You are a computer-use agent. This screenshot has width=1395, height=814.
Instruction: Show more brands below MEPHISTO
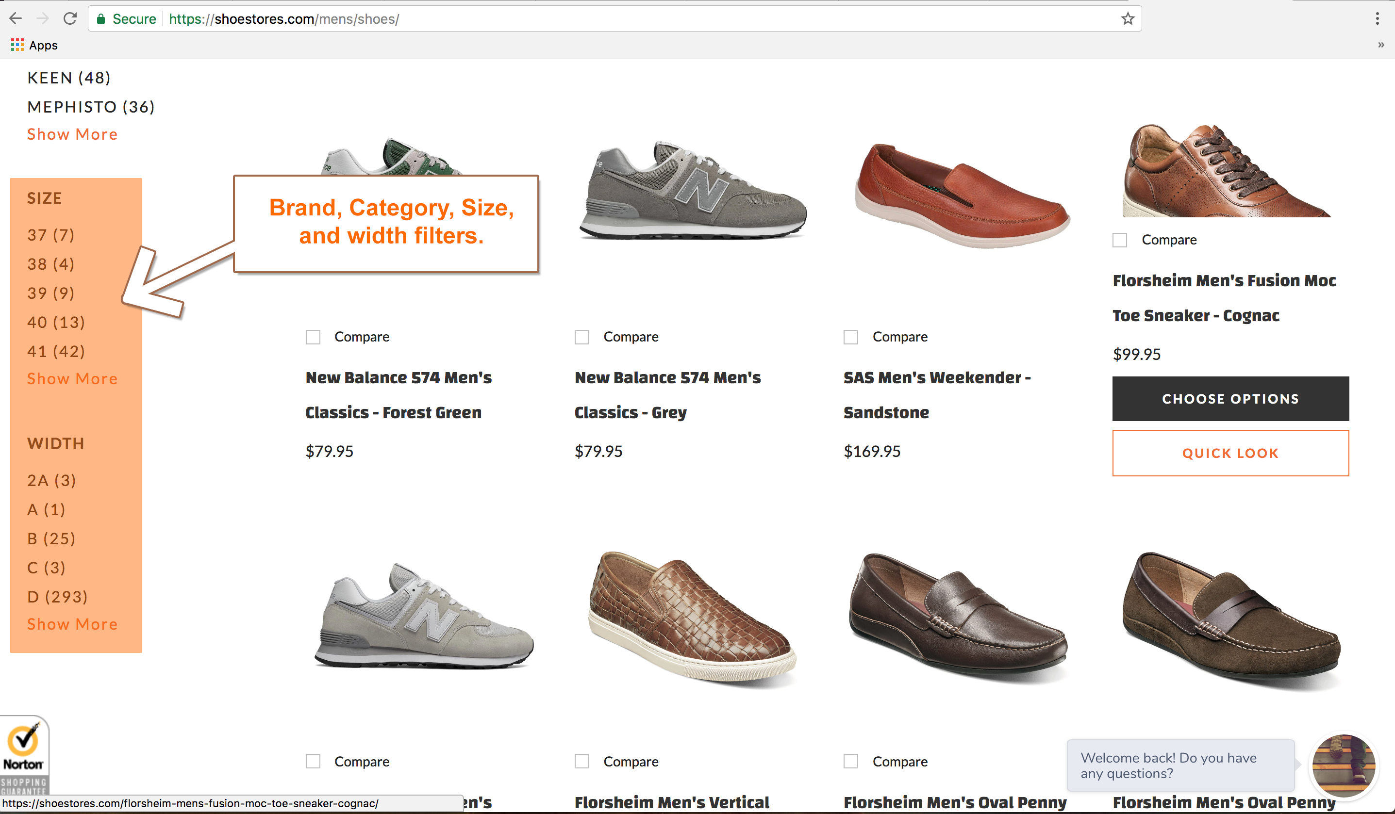72,134
